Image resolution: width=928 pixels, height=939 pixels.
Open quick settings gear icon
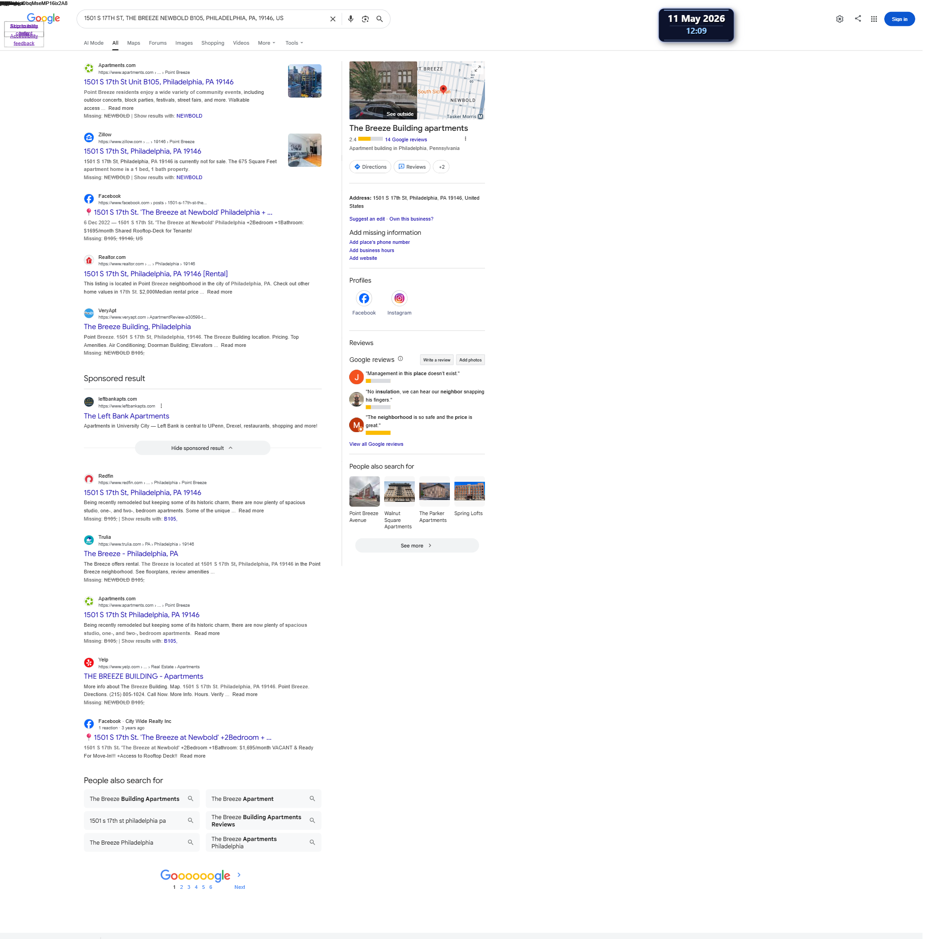coord(840,19)
